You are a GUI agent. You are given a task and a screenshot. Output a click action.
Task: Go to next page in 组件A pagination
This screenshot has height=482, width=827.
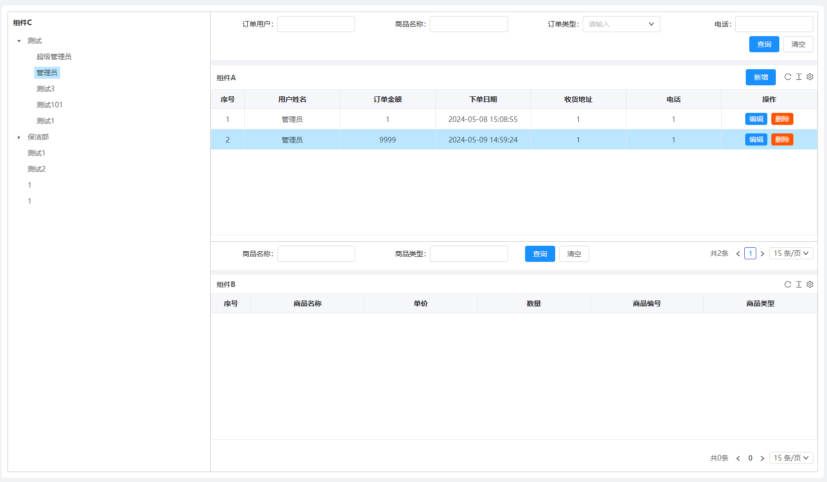(762, 254)
